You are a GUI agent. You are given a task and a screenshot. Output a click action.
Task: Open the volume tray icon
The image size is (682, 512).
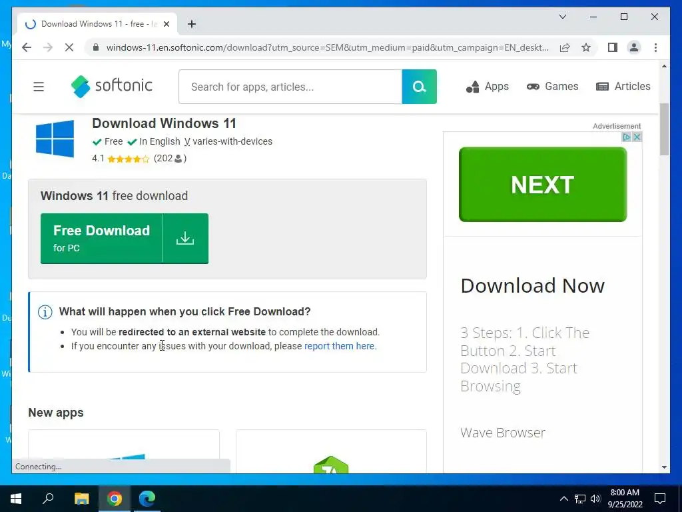[595, 499]
